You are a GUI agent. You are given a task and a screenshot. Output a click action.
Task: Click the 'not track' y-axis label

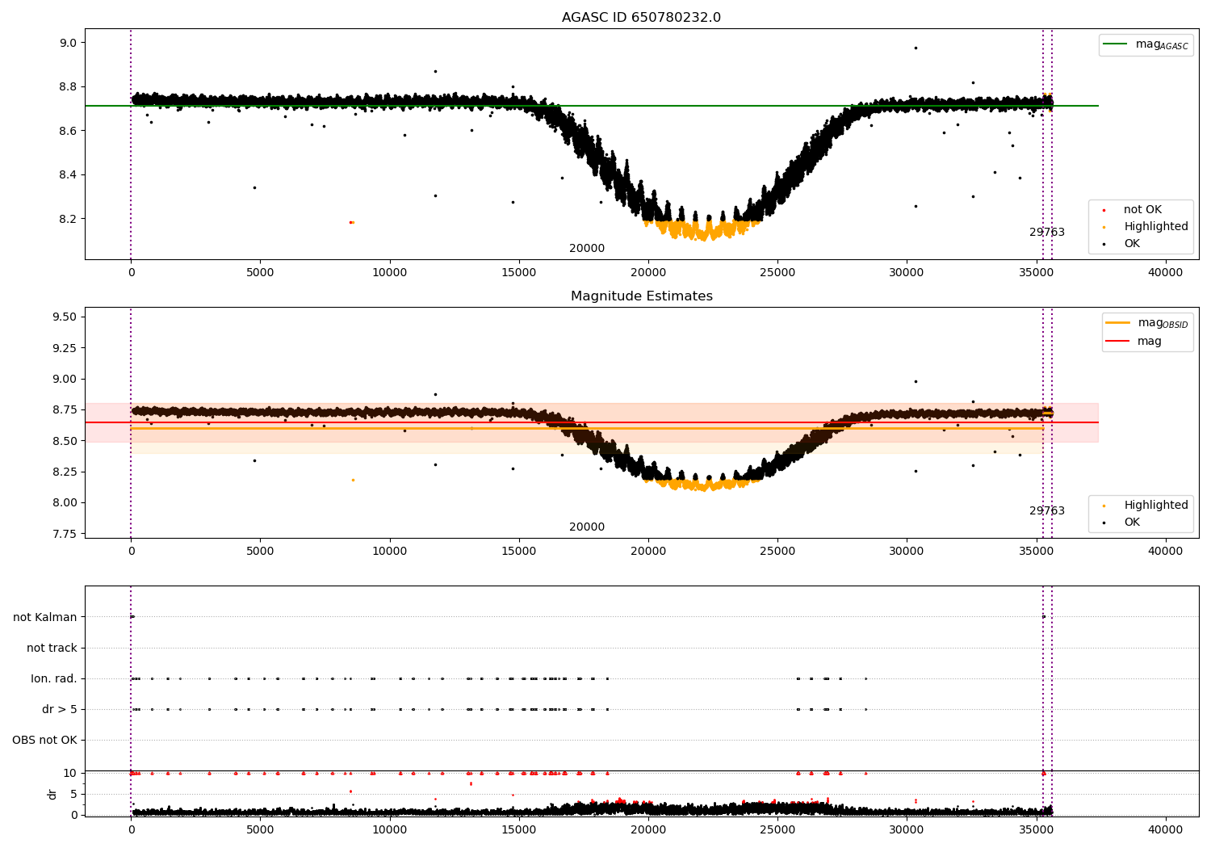[x=52, y=648]
